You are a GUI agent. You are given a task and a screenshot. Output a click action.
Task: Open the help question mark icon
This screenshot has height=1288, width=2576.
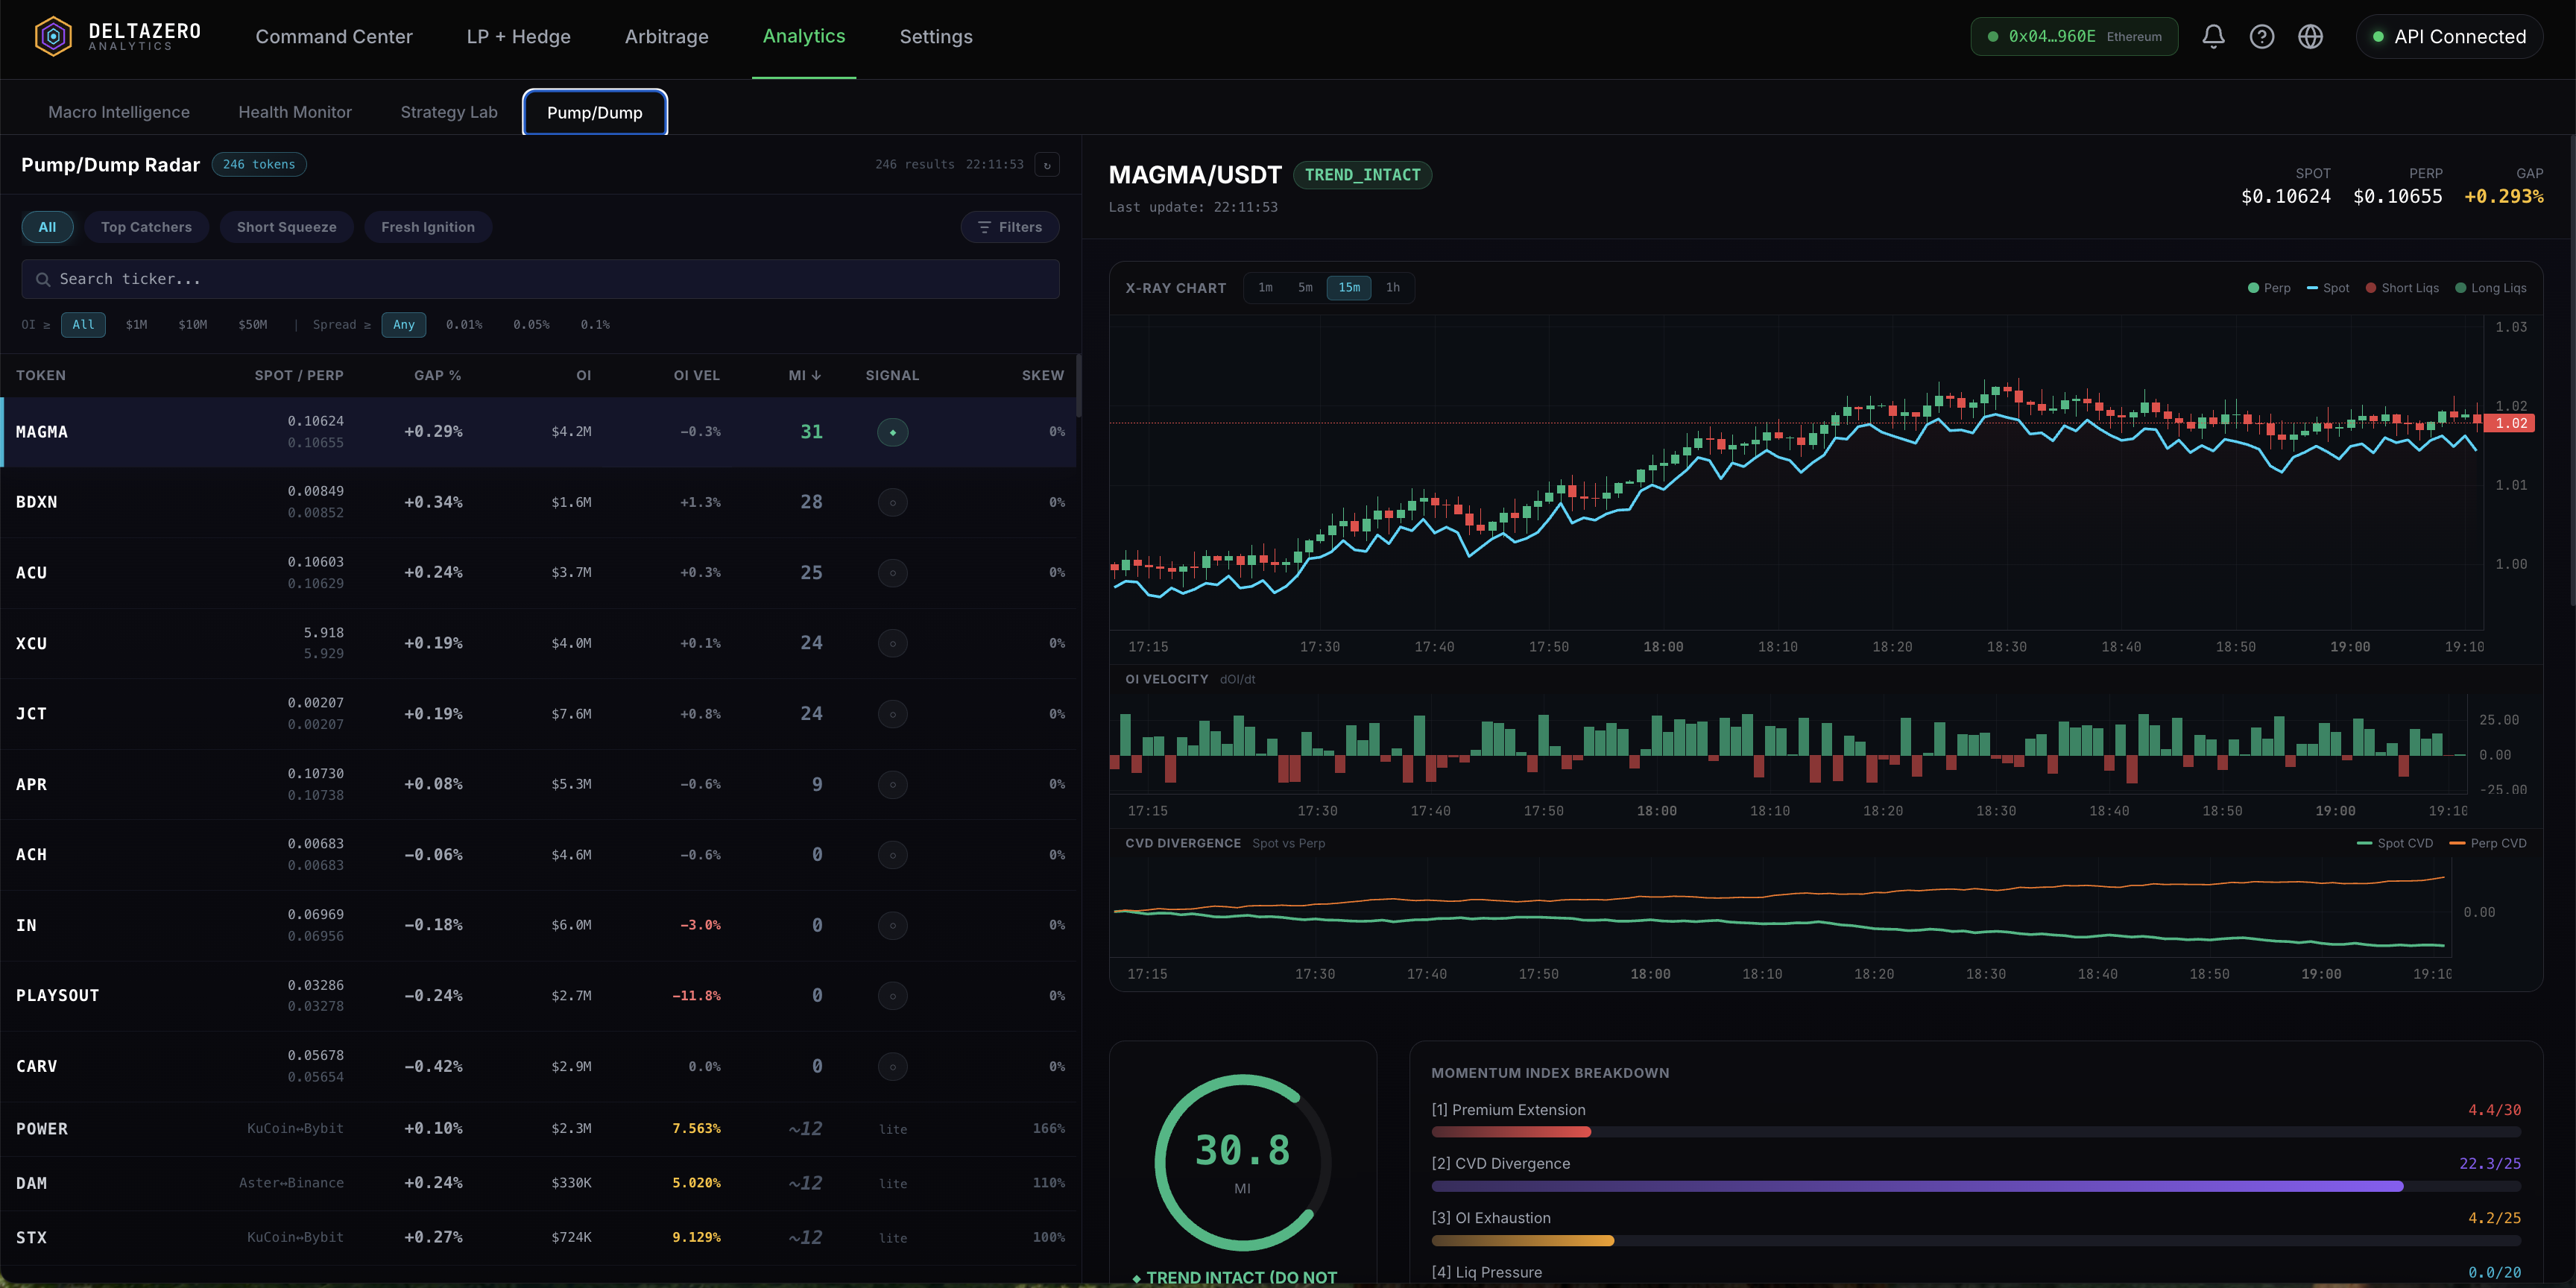coord(2261,37)
